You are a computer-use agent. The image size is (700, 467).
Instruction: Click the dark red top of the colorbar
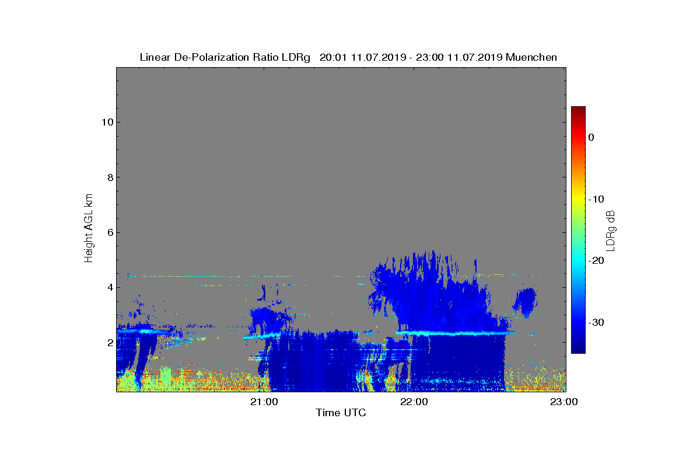(x=578, y=111)
